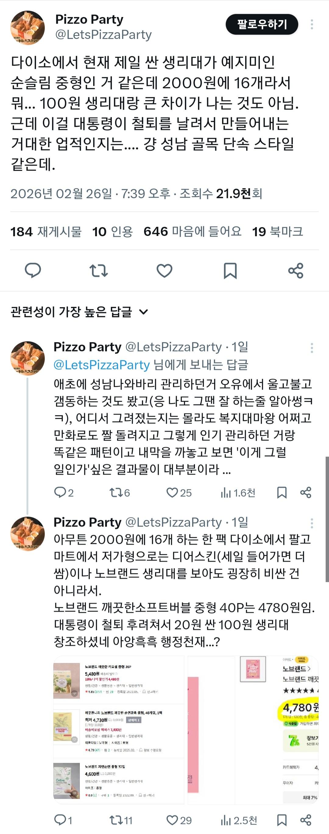
Task: Open the 10 인용 quotes list
Action: (112, 231)
